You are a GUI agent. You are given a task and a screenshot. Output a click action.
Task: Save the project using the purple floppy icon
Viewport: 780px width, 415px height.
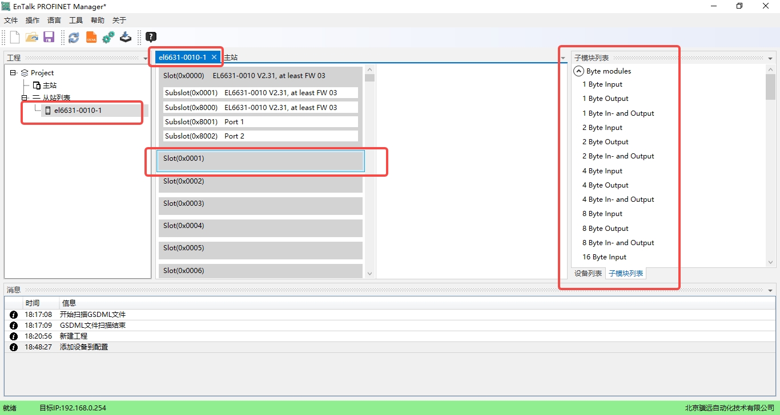(x=49, y=38)
